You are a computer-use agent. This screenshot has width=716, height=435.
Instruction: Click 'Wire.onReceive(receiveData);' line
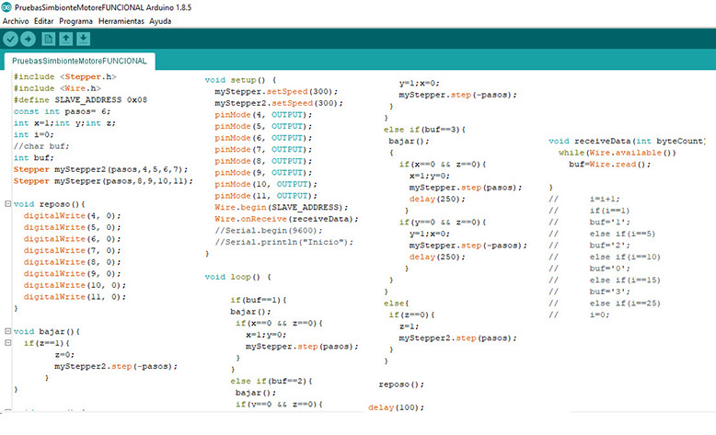[x=286, y=219]
